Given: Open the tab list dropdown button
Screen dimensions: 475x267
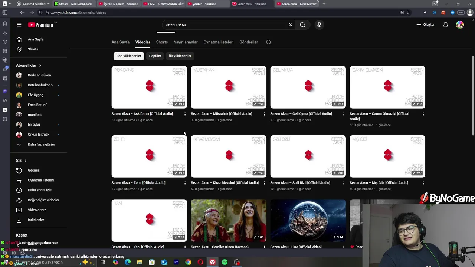Looking at the screenshot, I should click(x=435, y=4).
